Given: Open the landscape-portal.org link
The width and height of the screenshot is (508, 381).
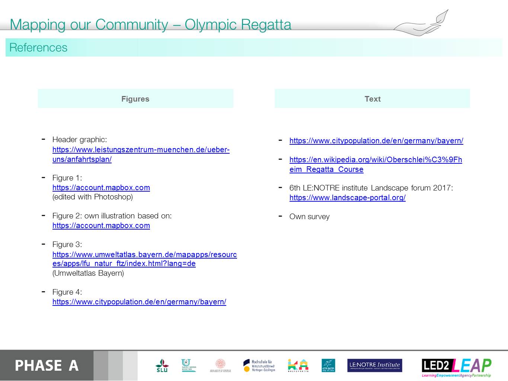Looking at the screenshot, I should pos(348,198).
